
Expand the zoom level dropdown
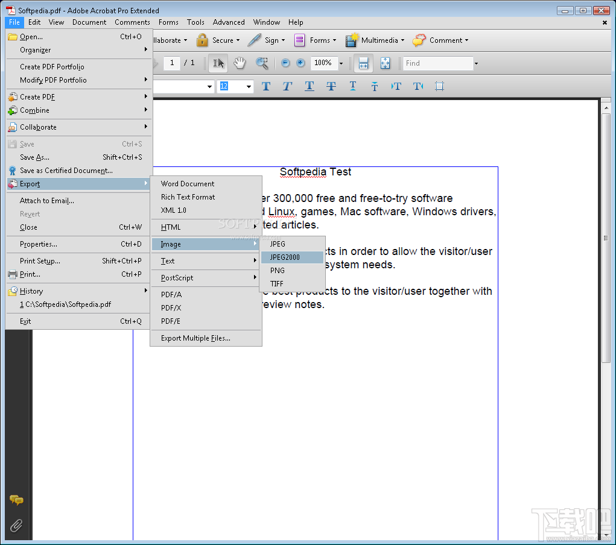pos(341,63)
